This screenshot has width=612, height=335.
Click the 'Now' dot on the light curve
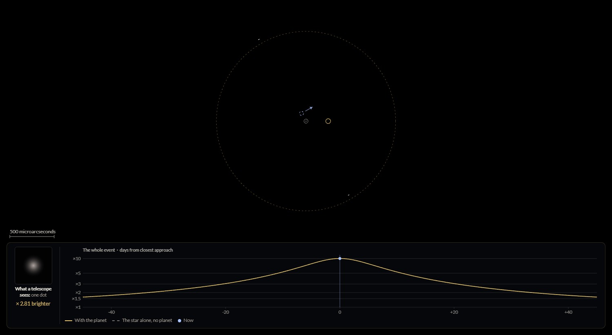click(x=340, y=258)
